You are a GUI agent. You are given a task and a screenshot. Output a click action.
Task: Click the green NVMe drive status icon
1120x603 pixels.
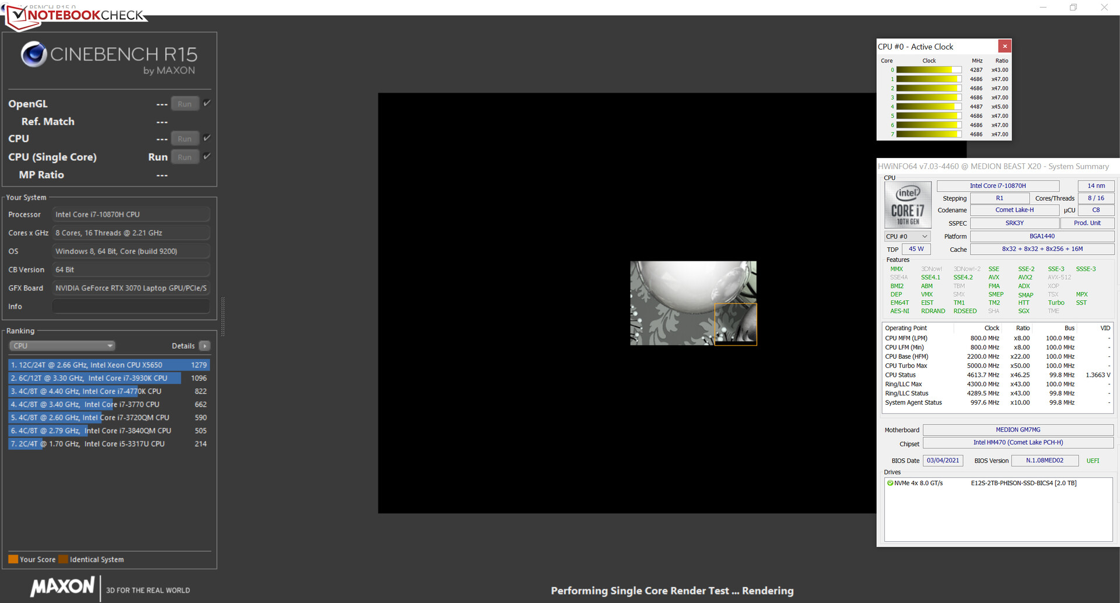coord(890,483)
